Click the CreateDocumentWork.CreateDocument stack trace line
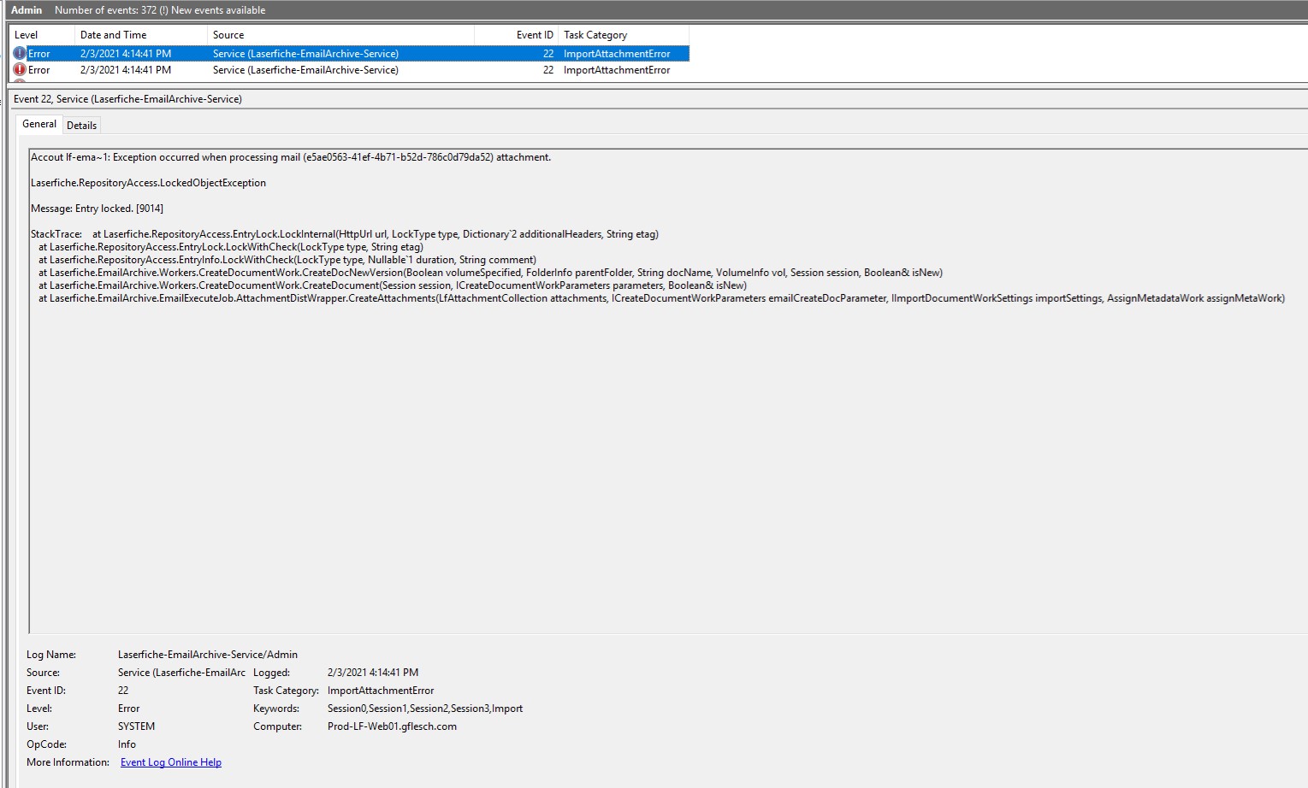Screen dimensions: 1308x788 (x=393, y=285)
